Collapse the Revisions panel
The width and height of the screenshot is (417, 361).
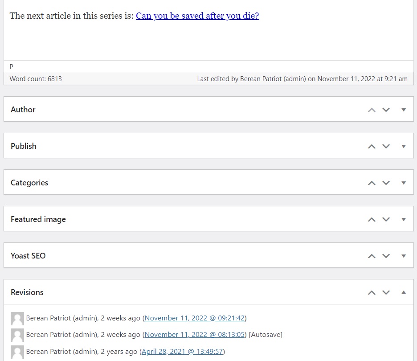pyautogui.click(x=404, y=292)
